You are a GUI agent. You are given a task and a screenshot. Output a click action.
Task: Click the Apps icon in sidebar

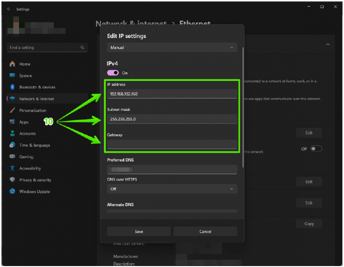pos(12,122)
